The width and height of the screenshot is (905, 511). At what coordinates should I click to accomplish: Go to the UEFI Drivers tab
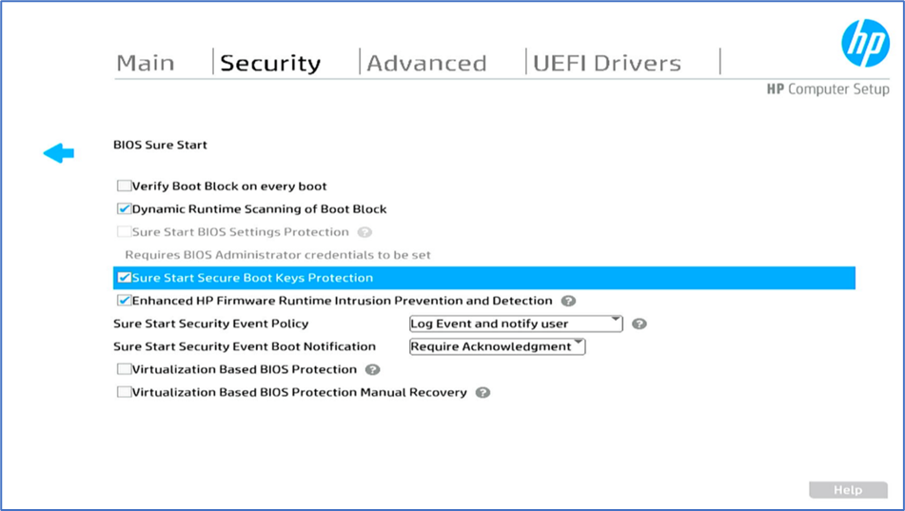tap(607, 64)
